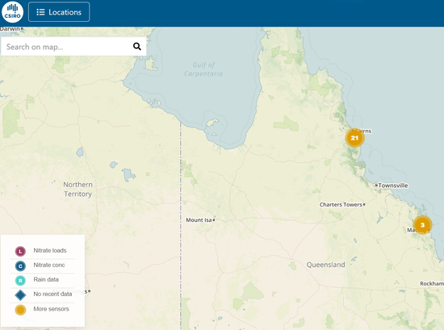Click the Mount Isa map label

point(199,220)
